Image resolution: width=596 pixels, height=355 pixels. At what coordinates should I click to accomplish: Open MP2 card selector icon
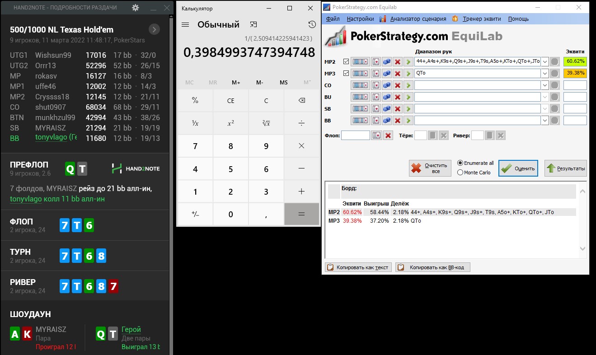[375, 61]
